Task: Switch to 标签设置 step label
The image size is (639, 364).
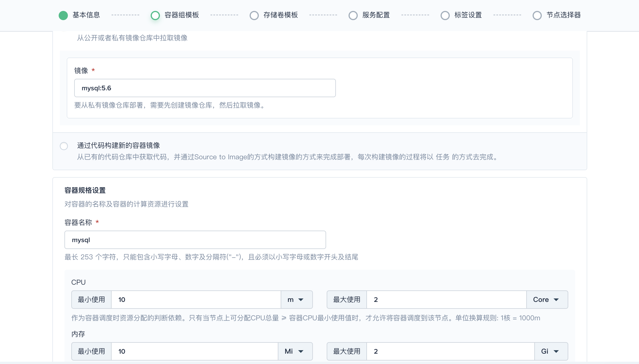Action: 468,15
